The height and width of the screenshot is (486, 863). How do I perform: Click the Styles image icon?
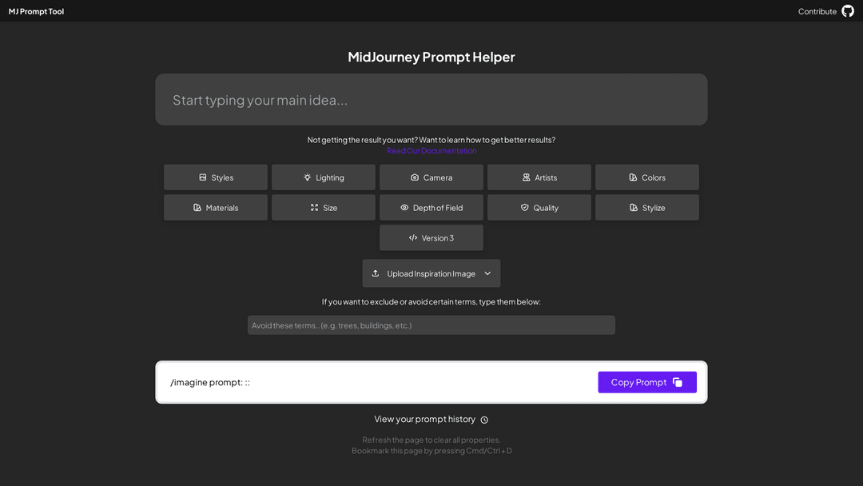click(x=202, y=177)
